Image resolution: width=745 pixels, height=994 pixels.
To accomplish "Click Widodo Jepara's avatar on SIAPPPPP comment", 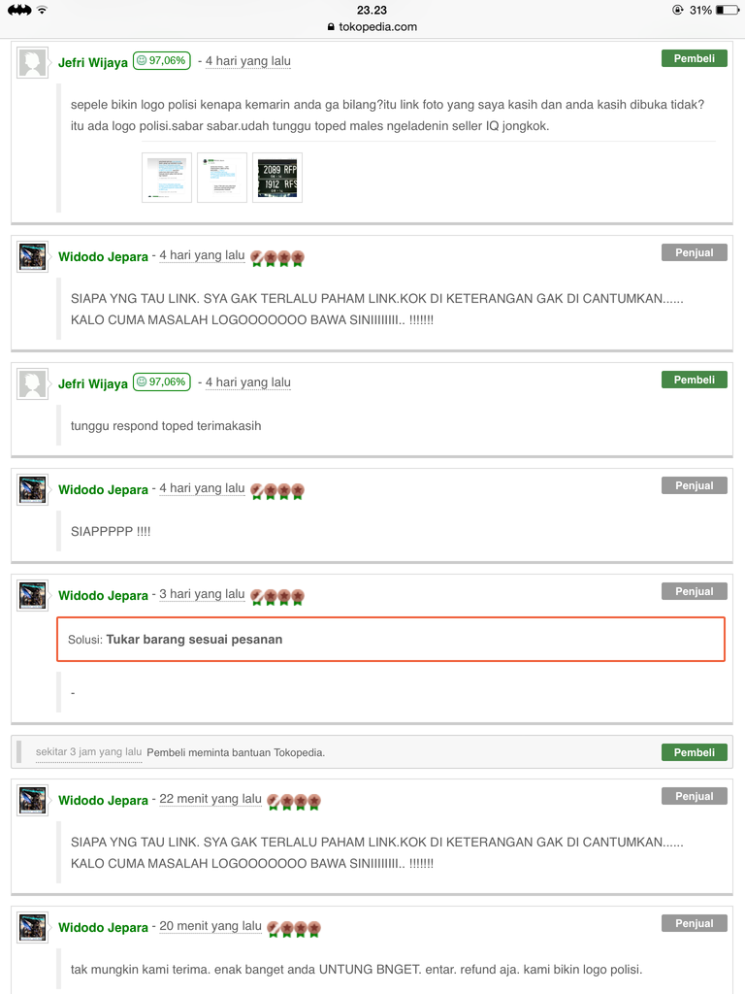I will (32, 489).
